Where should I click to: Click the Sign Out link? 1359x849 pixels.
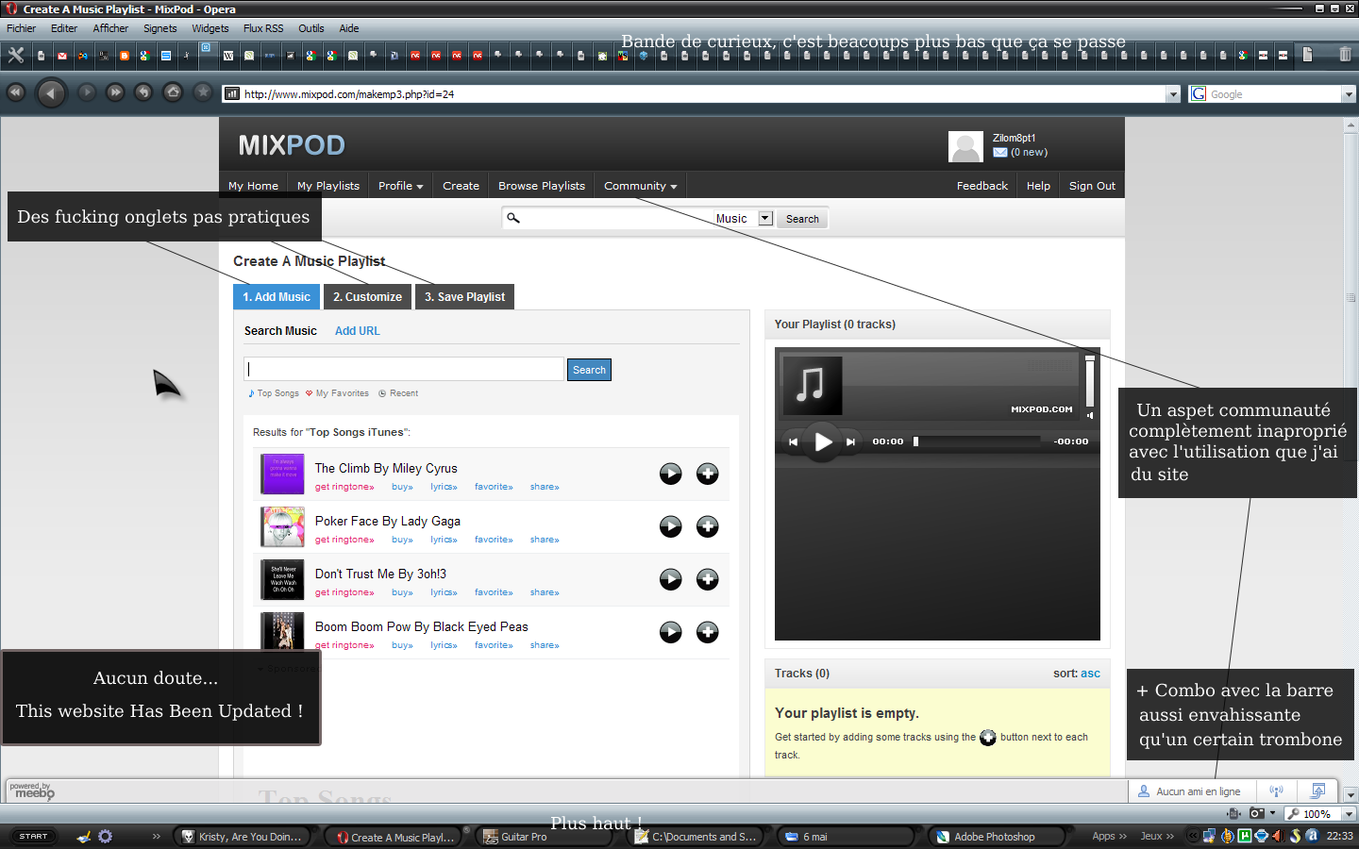(x=1092, y=186)
